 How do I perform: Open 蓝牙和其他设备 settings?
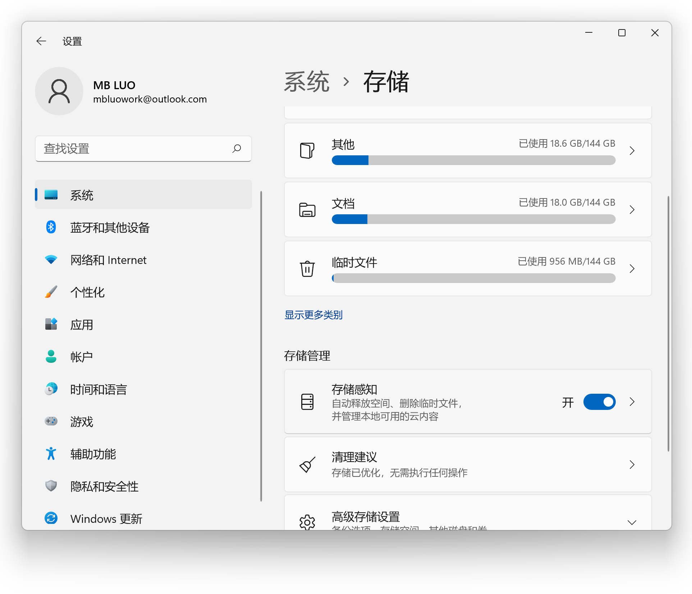143,227
